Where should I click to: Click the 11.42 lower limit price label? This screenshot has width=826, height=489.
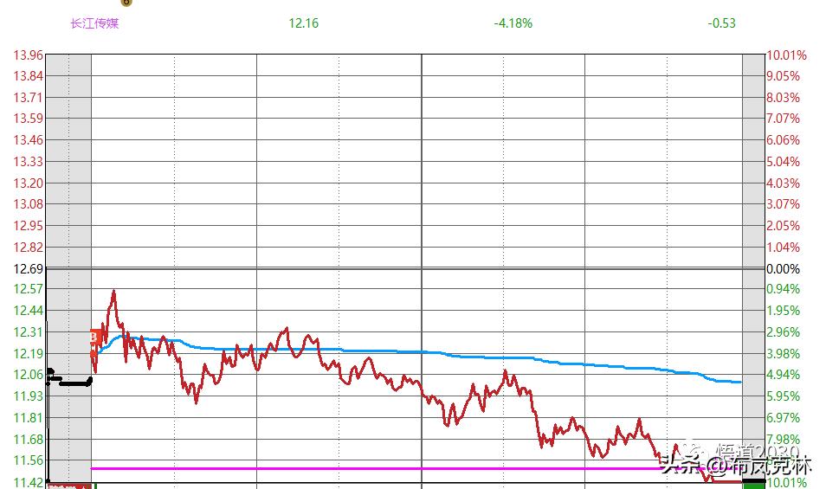point(29,483)
